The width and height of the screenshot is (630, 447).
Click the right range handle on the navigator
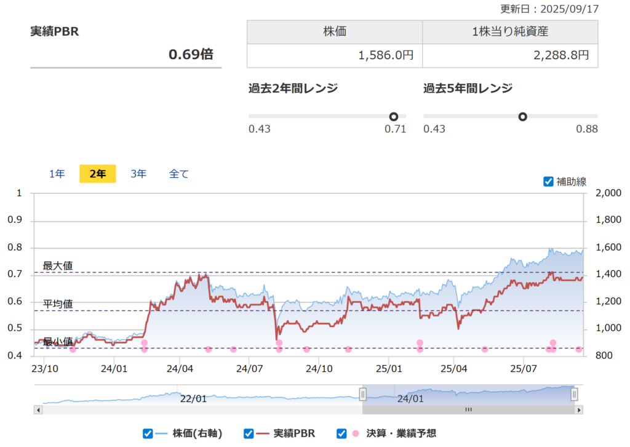click(x=574, y=394)
